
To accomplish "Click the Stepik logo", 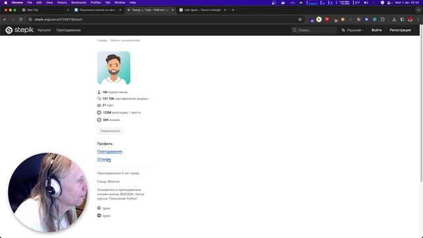I will [x=19, y=30].
